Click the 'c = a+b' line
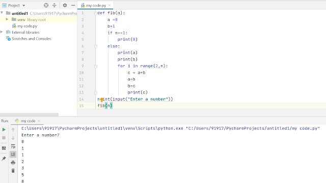Image resolution: width=326 pixels, height=183 pixels. (137, 73)
